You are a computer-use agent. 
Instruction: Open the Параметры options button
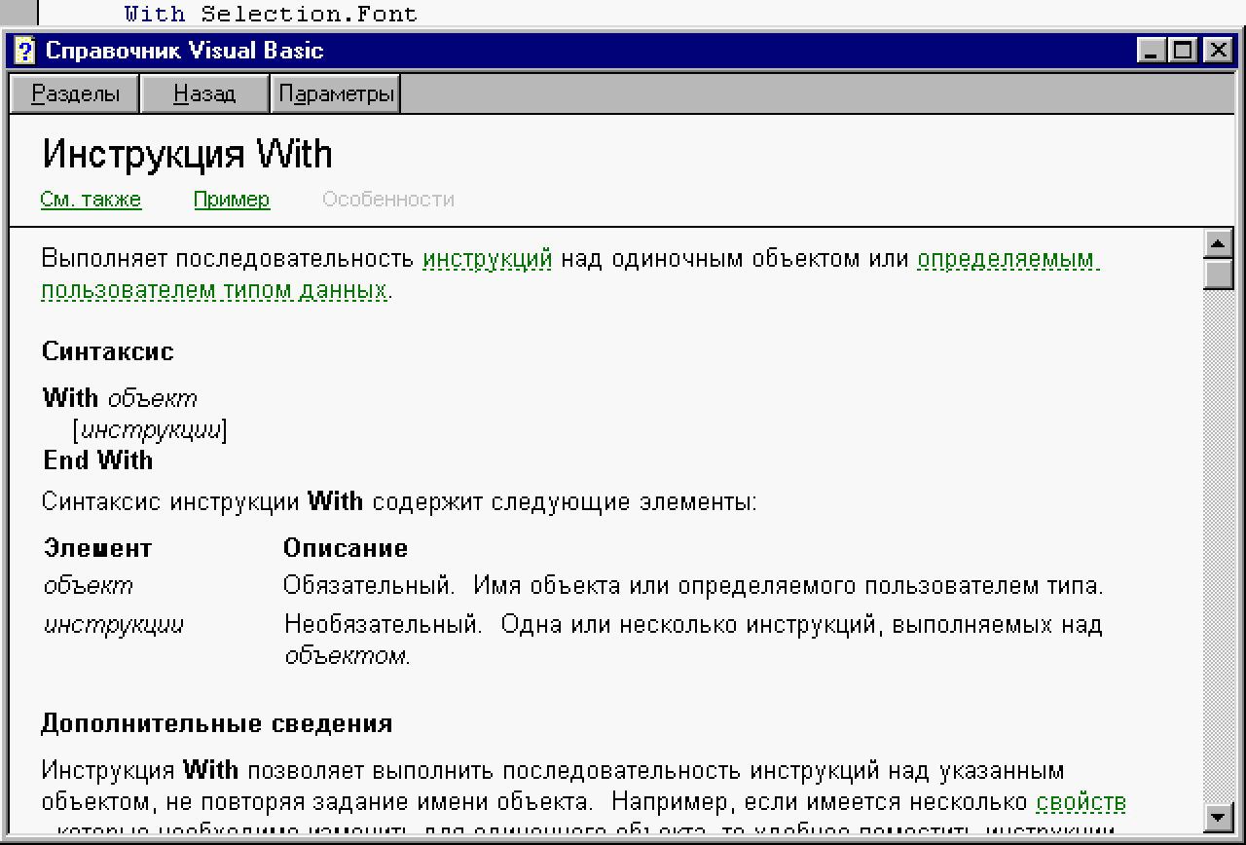pos(336,94)
